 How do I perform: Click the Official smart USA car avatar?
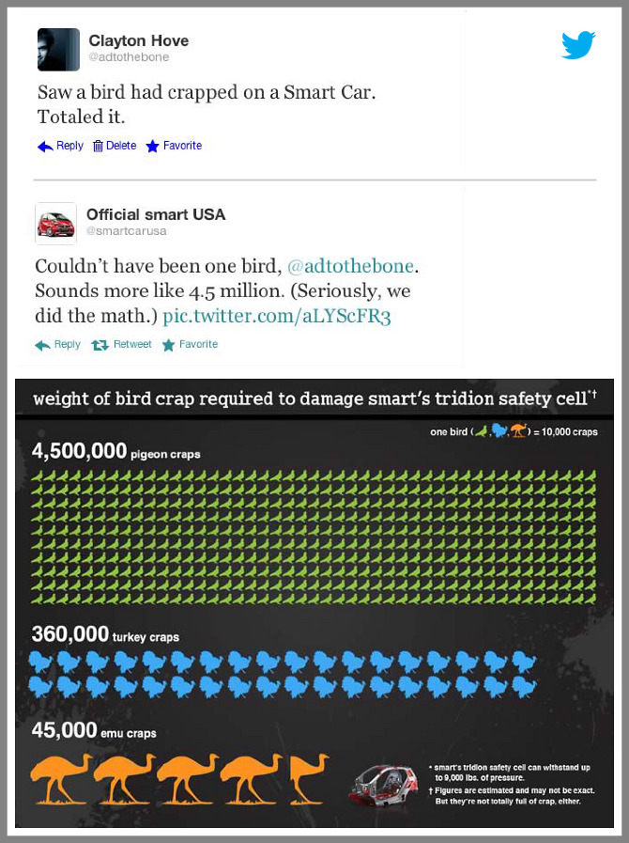point(55,224)
